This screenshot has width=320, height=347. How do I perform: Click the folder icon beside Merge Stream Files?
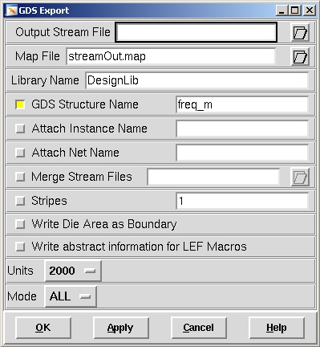(x=300, y=177)
